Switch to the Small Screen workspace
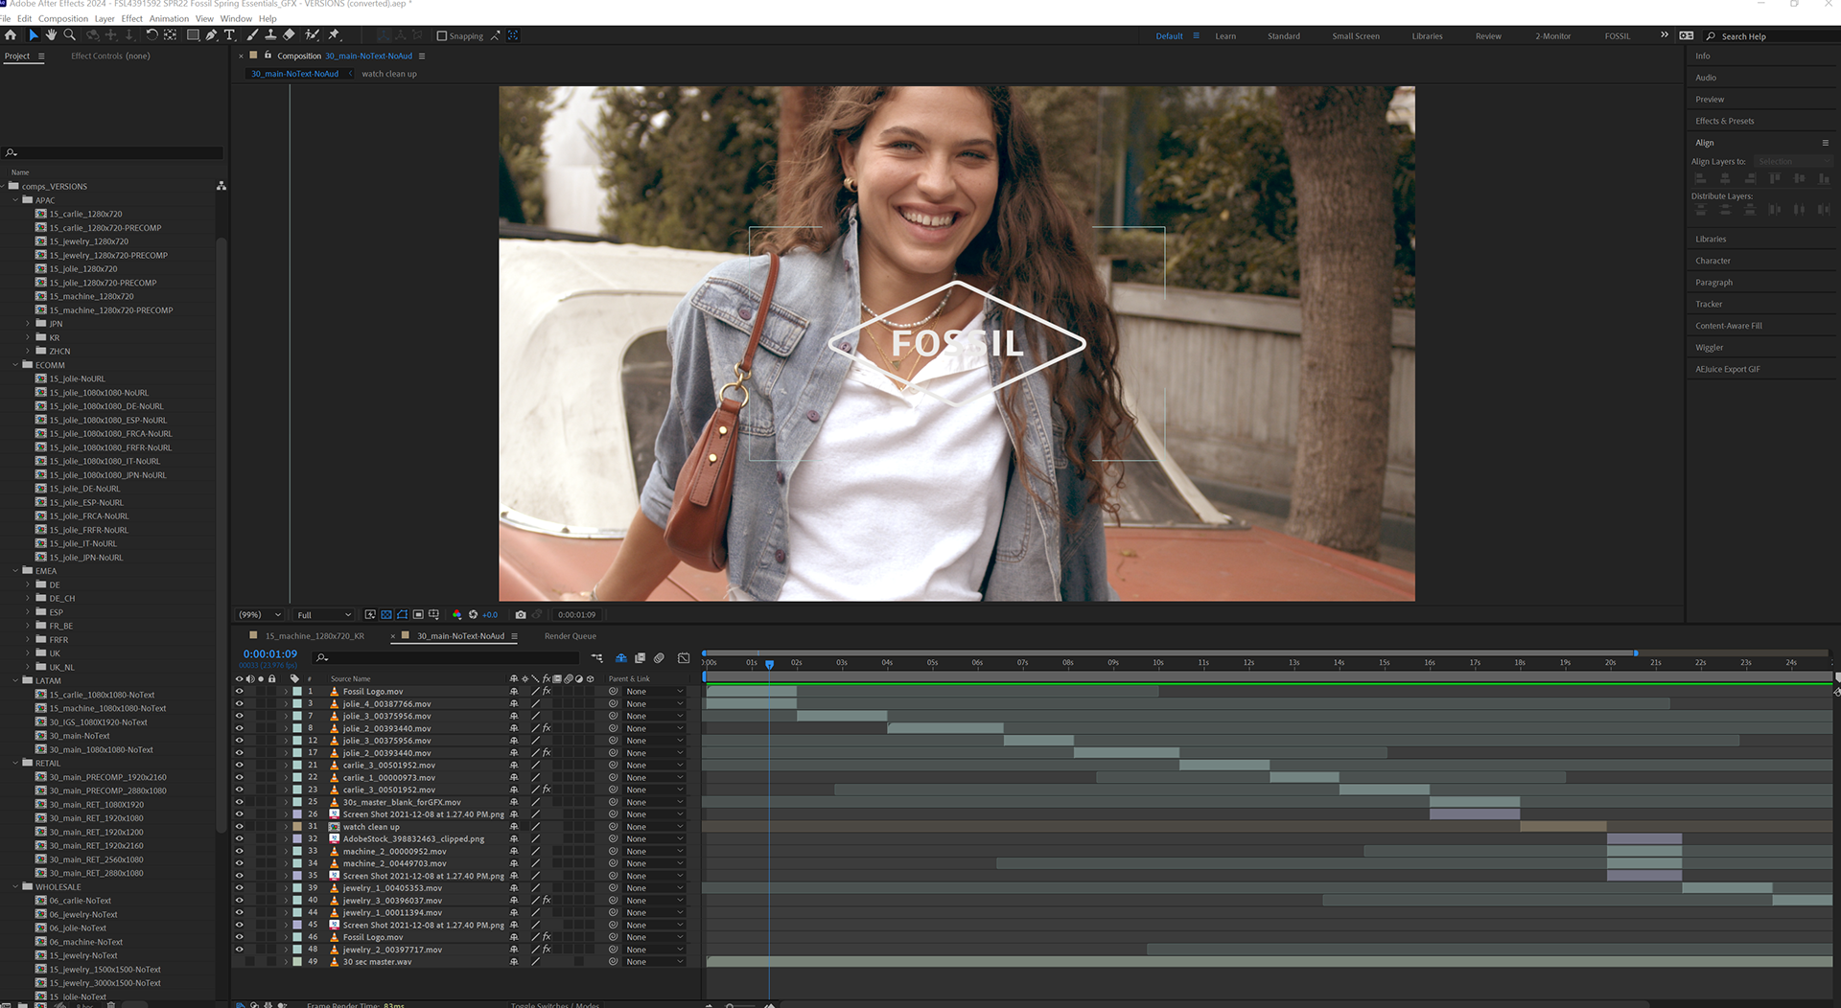This screenshot has width=1841, height=1008. 1356,36
